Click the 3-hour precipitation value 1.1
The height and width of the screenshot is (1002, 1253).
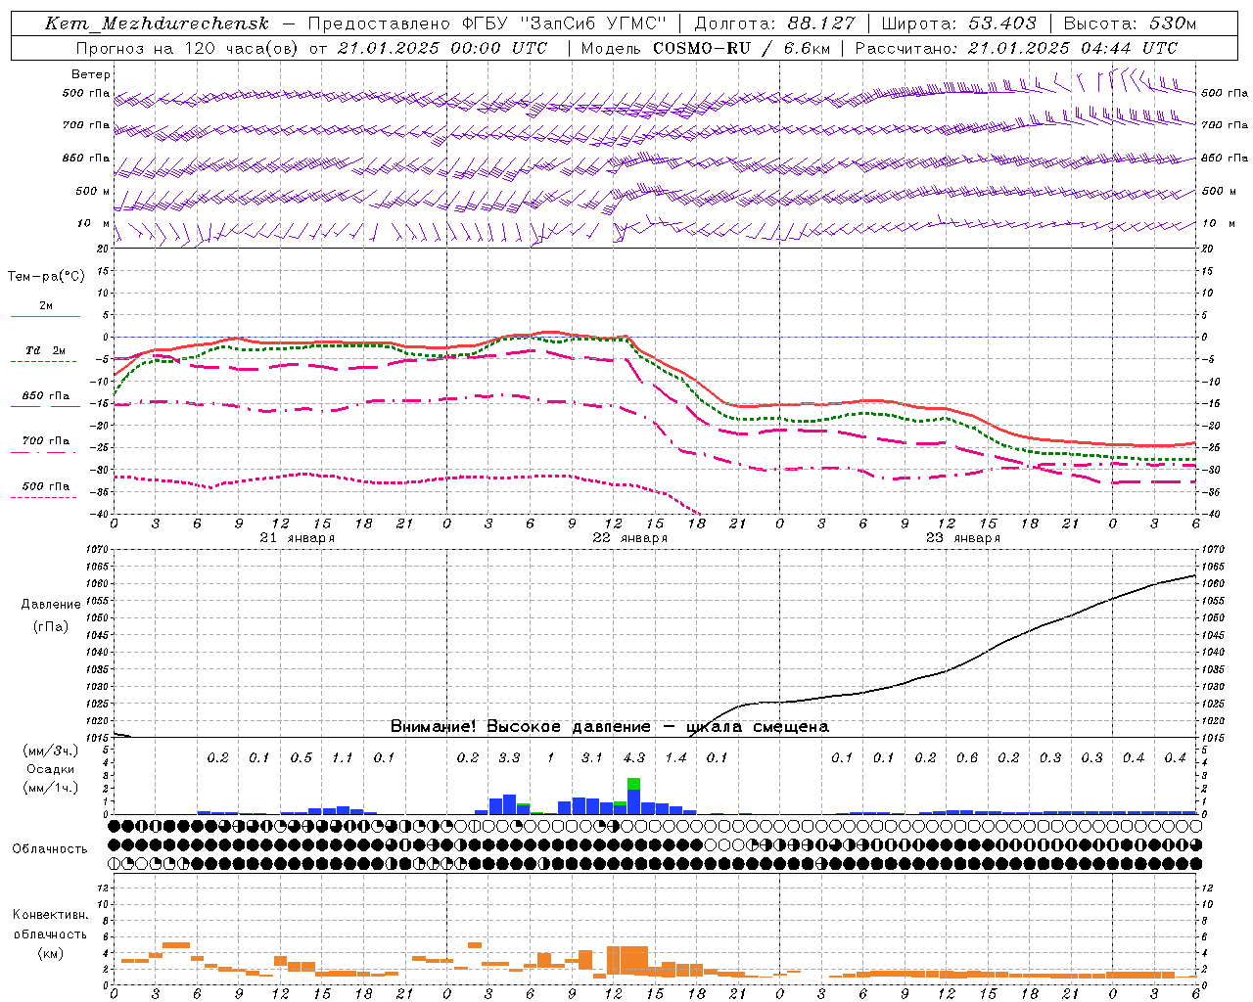pyautogui.click(x=343, y=757)
